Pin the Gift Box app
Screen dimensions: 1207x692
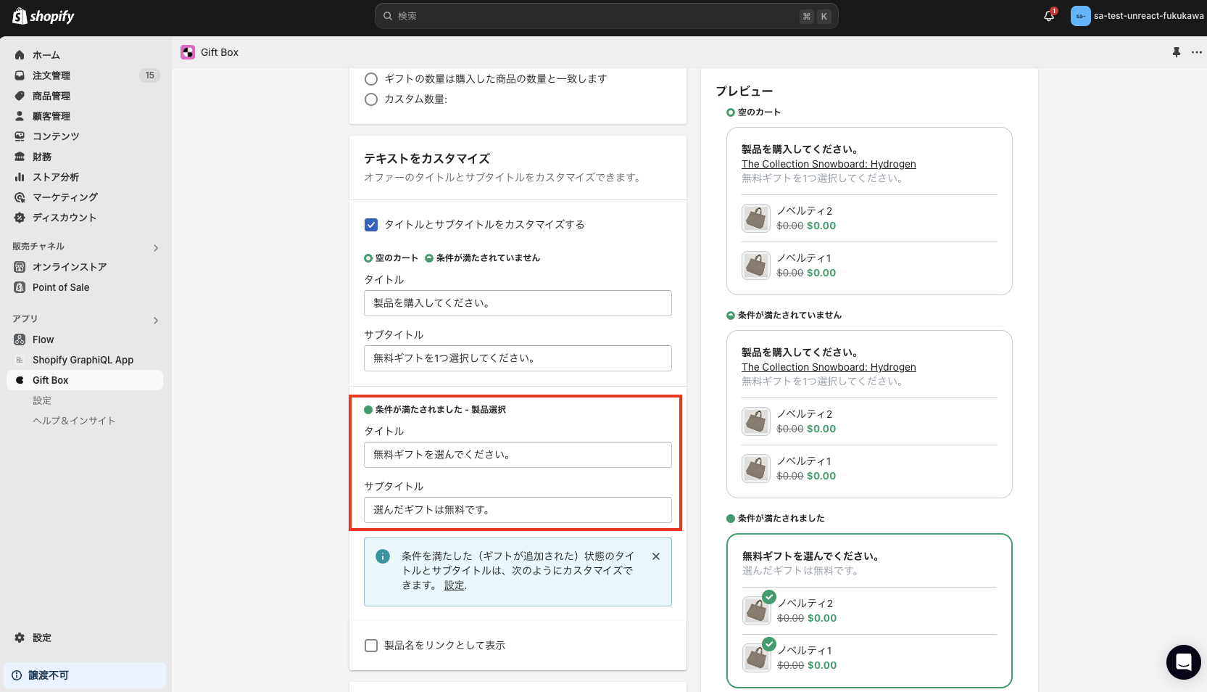click(x=1176, y=52)
